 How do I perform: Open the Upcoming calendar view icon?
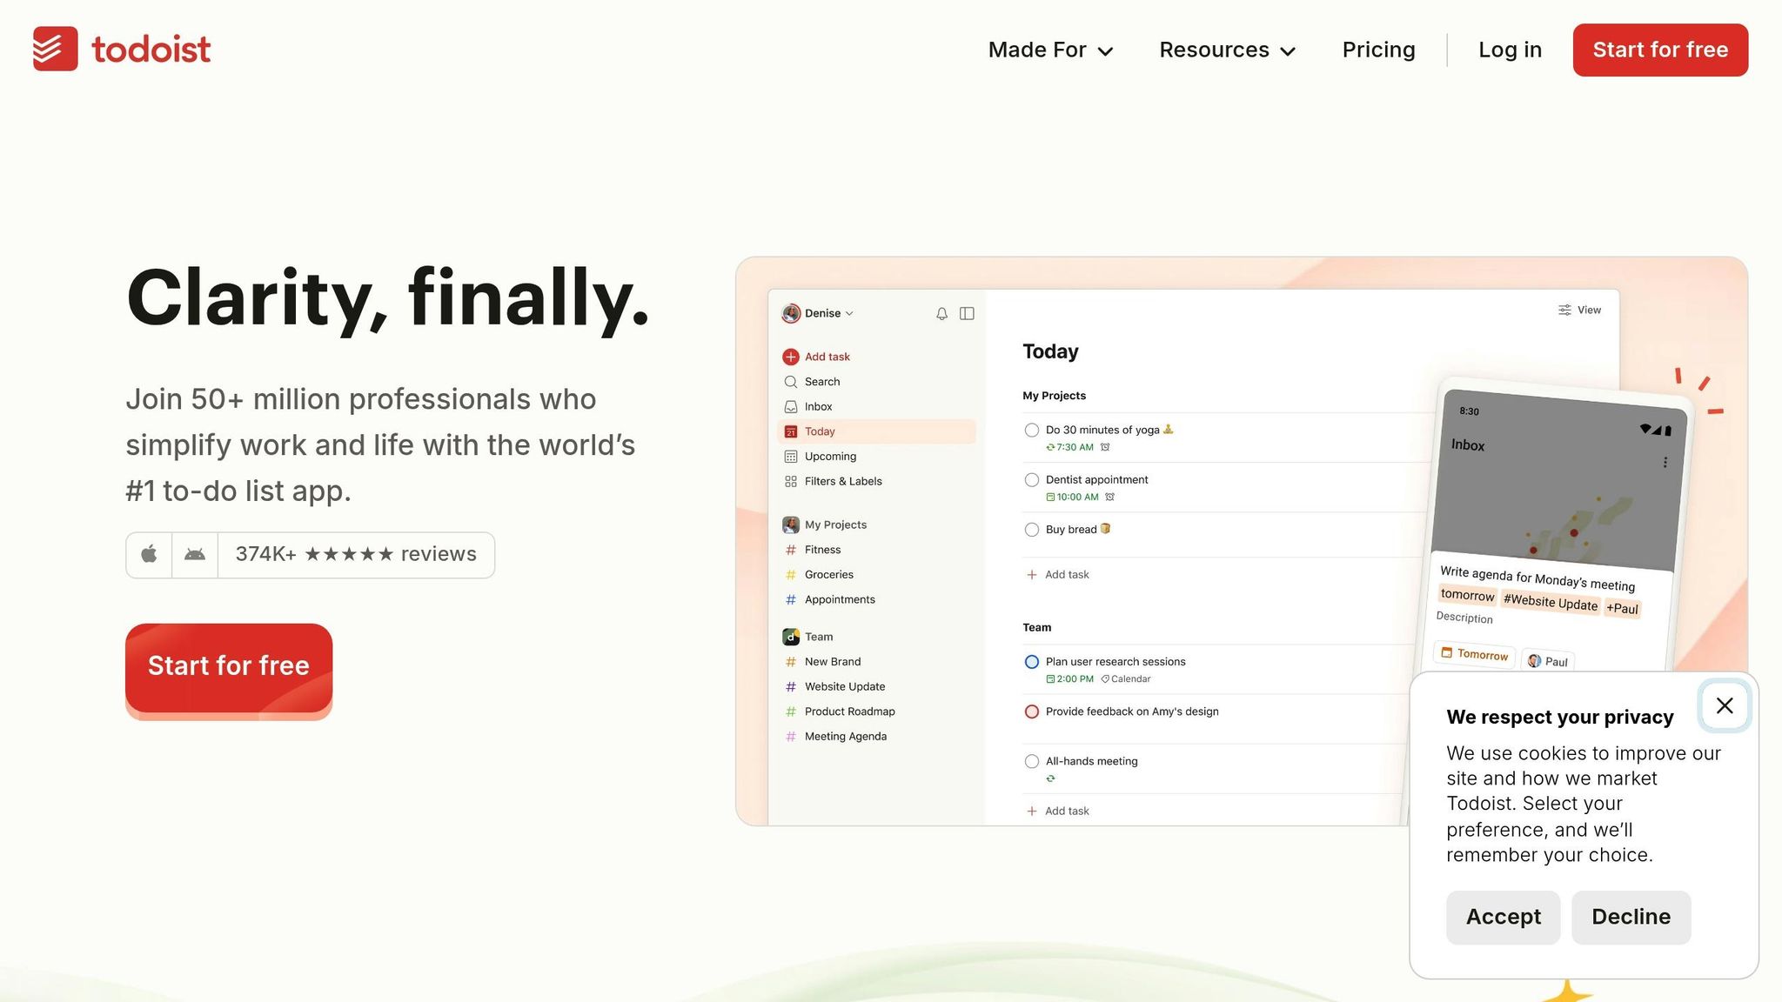click(x=790, y=456)
